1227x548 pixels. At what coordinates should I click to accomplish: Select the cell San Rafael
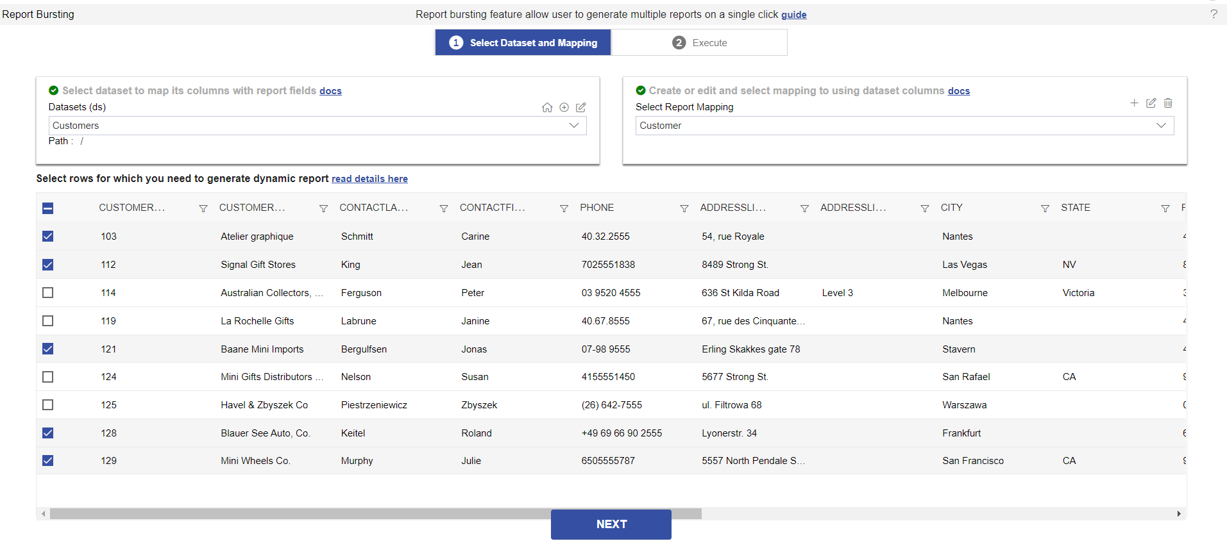coord(966,377)
